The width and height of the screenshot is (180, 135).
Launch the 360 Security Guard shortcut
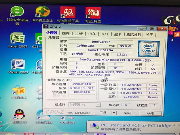[42, 12]
